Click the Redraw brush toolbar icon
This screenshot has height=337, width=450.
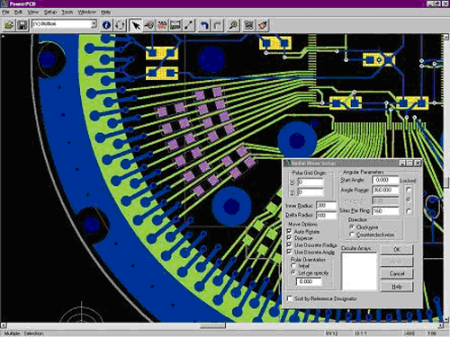[x=262, y=25]
